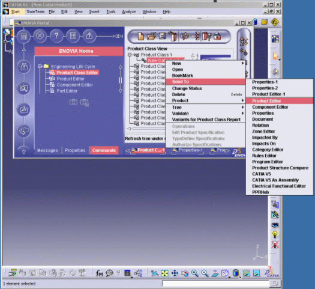Click the A-Z sort icon in ENOVIA side strip
Screen dimensions: 315x289
(244, 41)
